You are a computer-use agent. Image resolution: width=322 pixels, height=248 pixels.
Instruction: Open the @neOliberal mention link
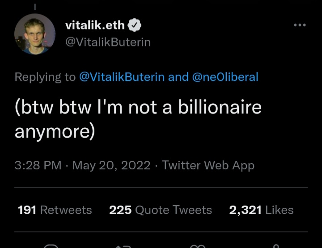tap(225, 77)
